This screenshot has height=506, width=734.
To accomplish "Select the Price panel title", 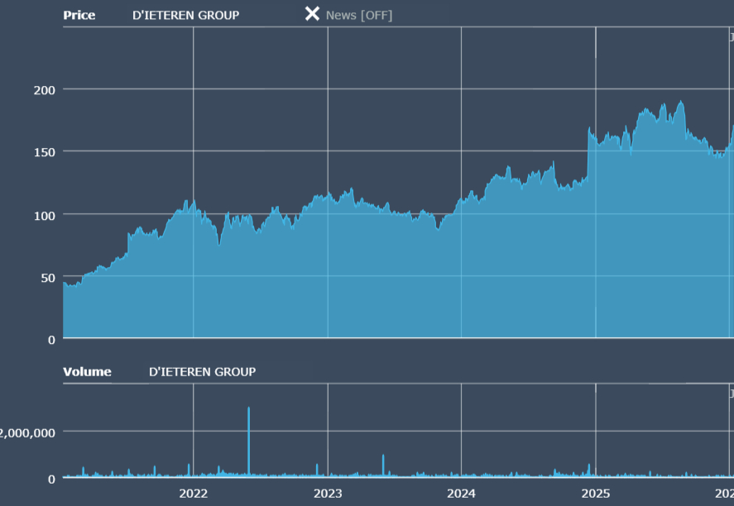I will [x=79, y=15].
